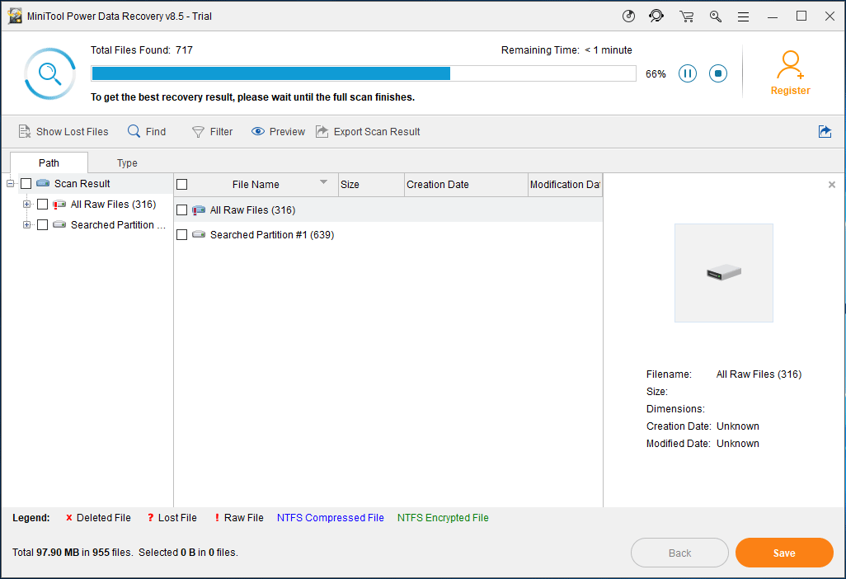Click the key registration icon in title bar
This screenshot has width=846, height=579.
[716, 16]
